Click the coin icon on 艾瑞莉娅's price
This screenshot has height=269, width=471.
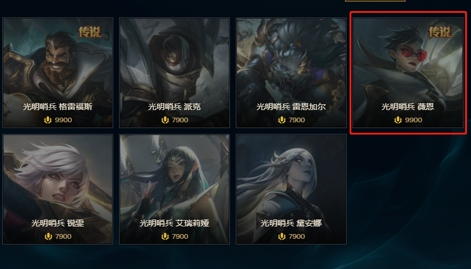165,236
